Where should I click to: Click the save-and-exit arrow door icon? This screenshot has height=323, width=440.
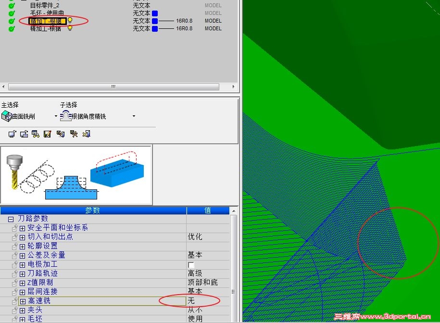pos(61,134)
